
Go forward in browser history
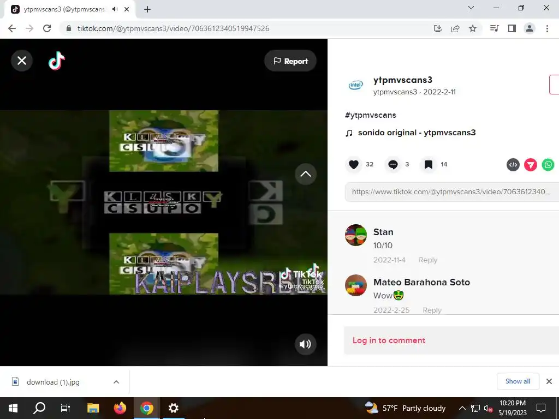pyautogui.click(x=29, y=28)
